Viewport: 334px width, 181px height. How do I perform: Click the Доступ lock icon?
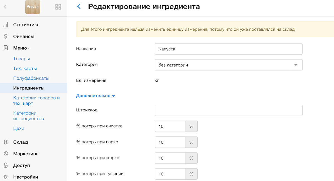[x=6, y=165]
